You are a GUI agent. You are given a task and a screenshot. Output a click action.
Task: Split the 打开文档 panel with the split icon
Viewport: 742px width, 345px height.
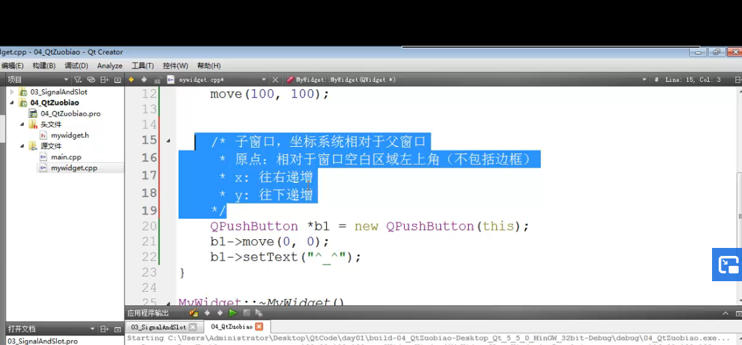[x=105, y=329]
